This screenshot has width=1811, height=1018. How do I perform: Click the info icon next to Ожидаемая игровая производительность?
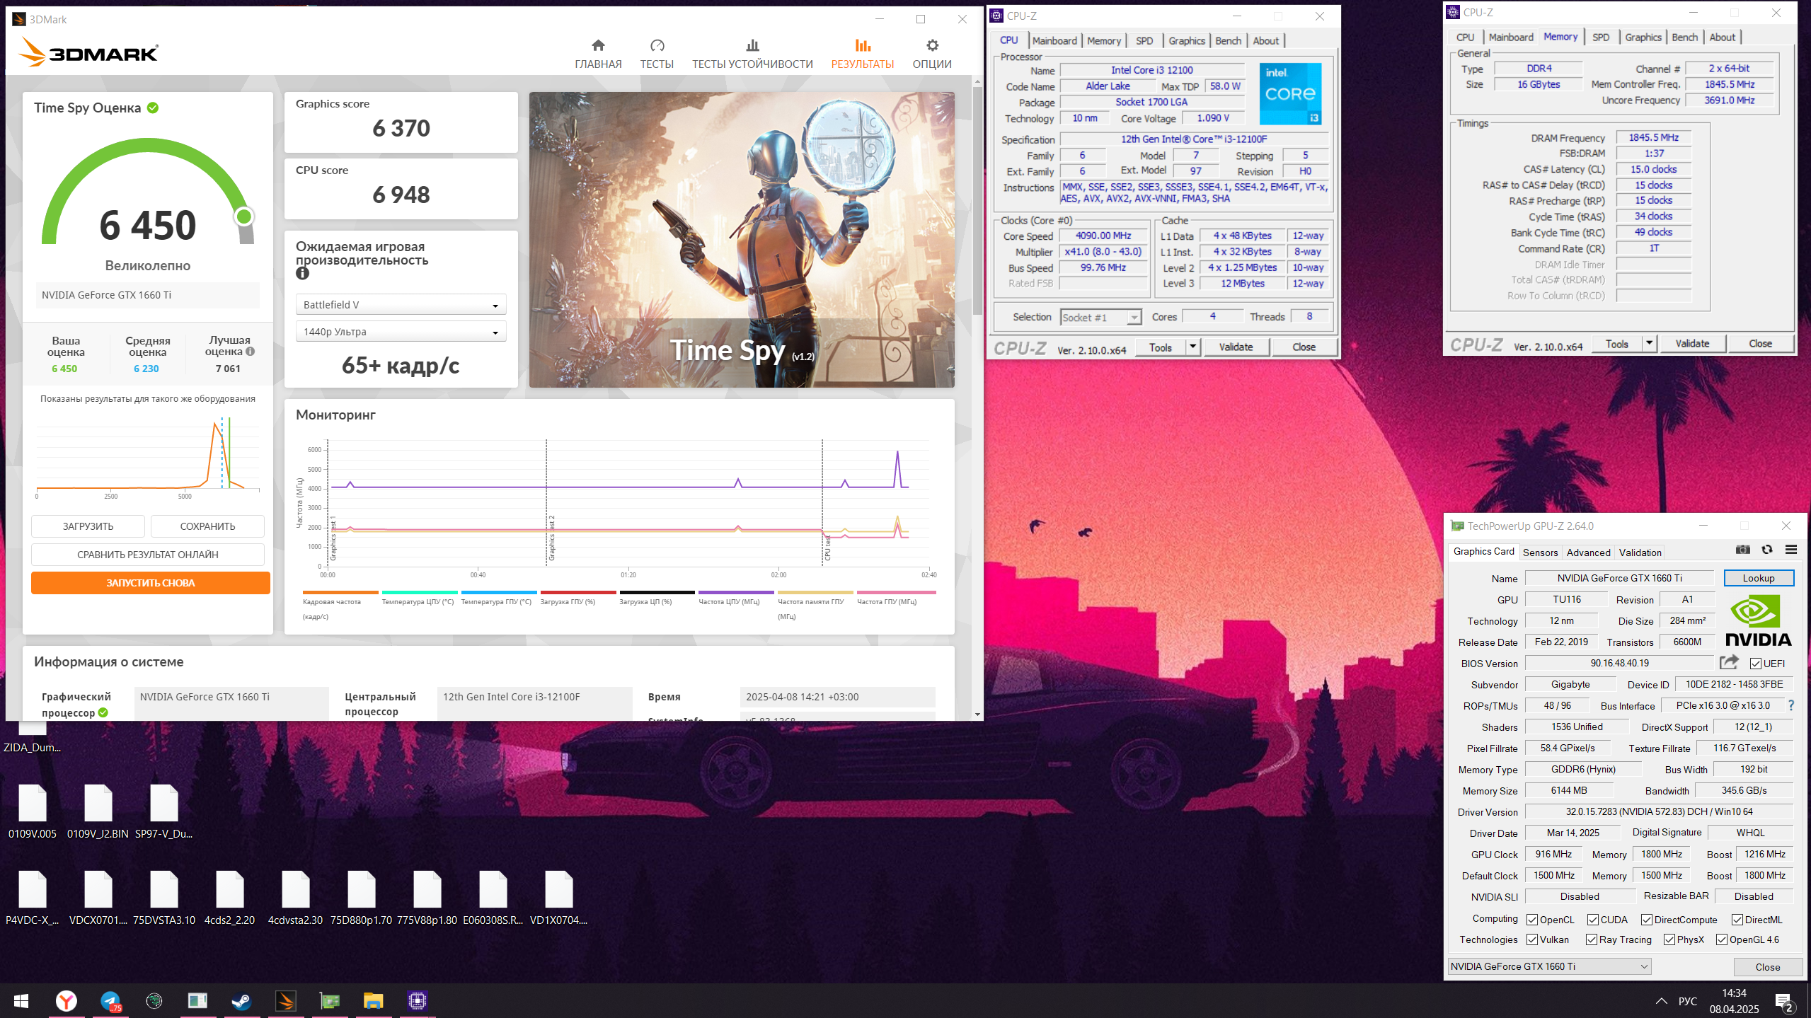coord(302,273)
